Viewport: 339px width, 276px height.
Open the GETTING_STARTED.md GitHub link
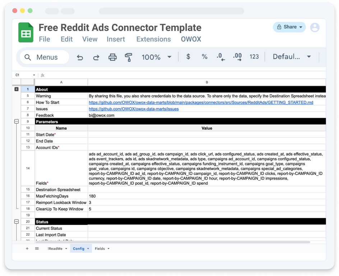click(201, 102)
